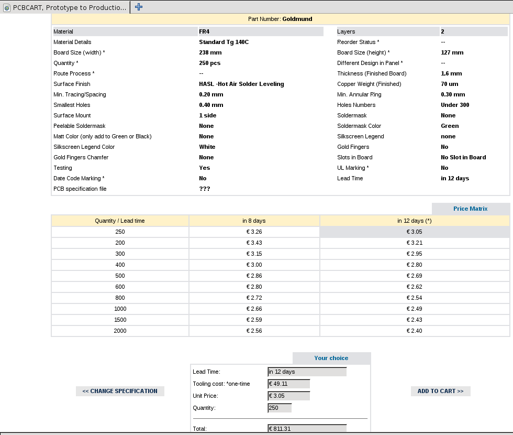Click the '1.6 mm' thickness value
Image resolution: width=513 pixels, height=435 pixels.
451,73
